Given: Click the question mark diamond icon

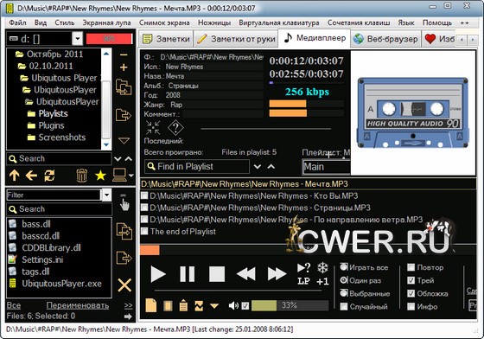Looking at the screenshot, I should coord(175,127).
